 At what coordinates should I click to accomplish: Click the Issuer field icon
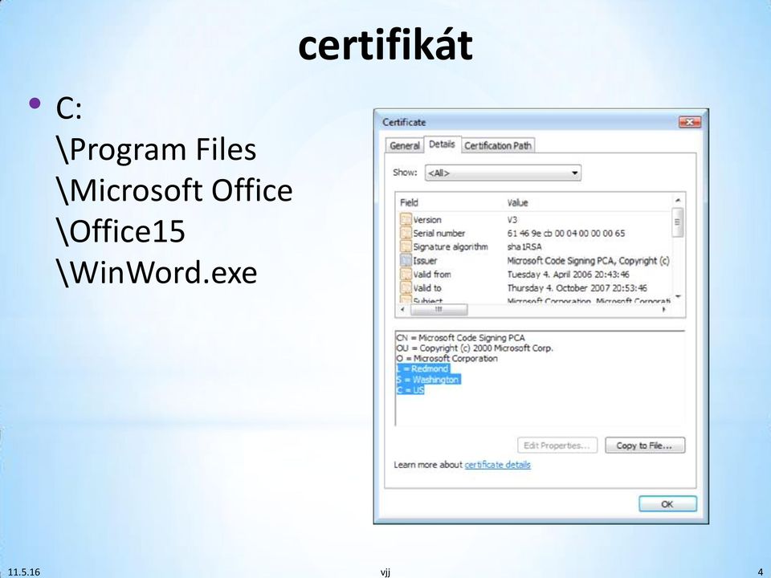[x=406, y=260]
